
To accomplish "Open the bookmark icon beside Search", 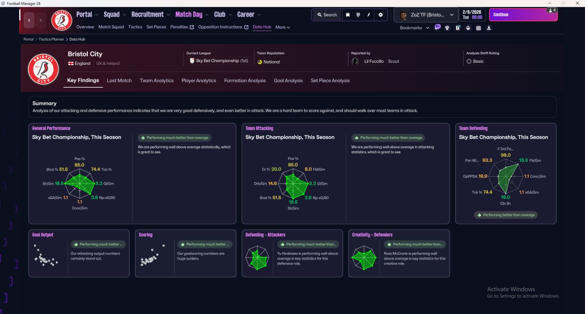I will [x=348, y=15].
